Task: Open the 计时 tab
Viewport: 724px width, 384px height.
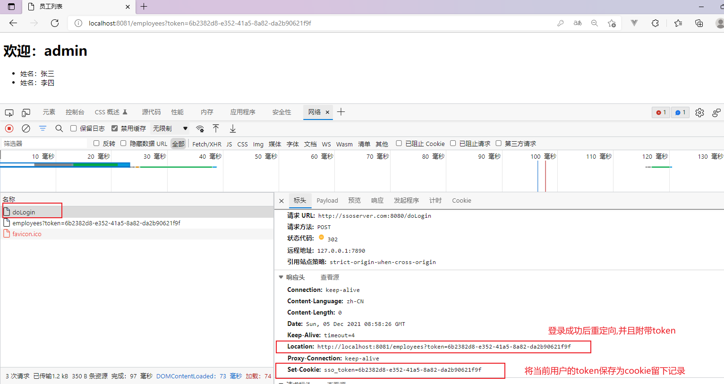Action: pyautogui.click(x=435, y=201)
